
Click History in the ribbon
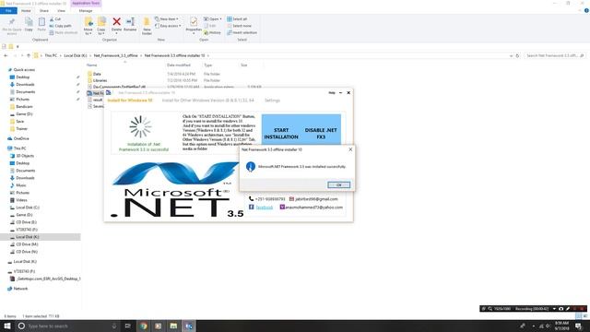point(213,33)
